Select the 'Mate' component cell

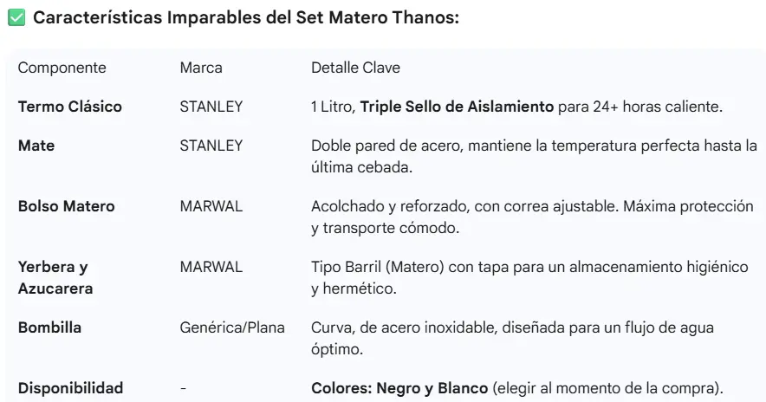point(36,146)
